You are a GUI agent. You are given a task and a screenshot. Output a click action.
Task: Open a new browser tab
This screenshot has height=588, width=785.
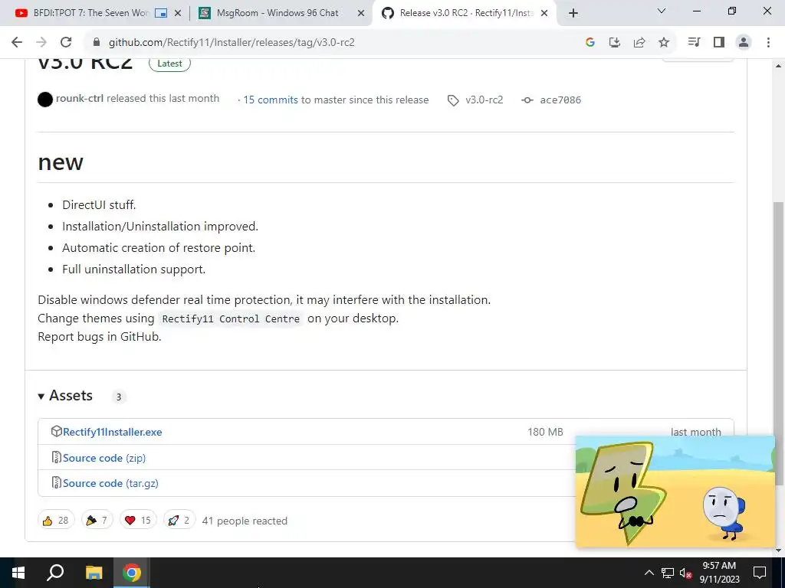[x=573, y=14]
